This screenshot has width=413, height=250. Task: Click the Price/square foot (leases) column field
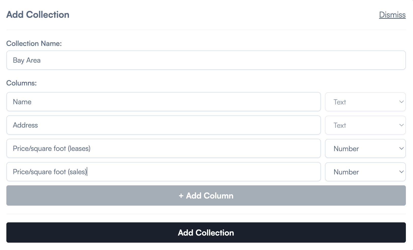click(163, 149)
